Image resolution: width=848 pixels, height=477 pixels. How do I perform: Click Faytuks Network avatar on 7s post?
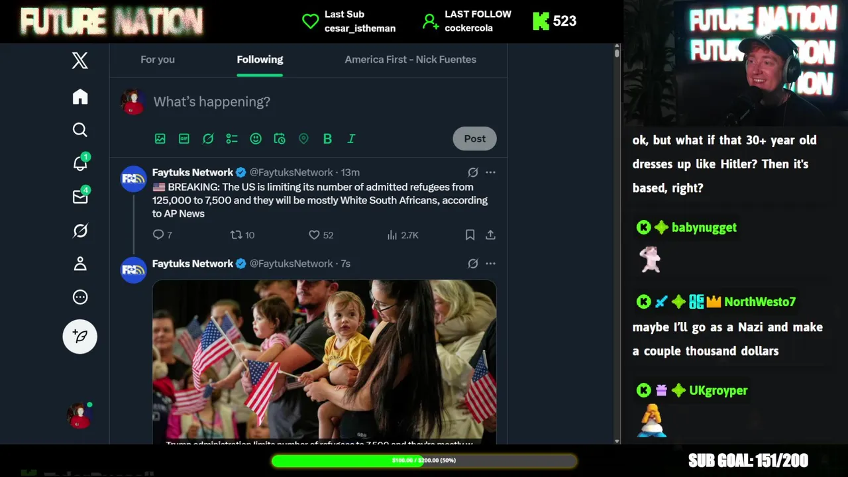click(x=133, y=270)
